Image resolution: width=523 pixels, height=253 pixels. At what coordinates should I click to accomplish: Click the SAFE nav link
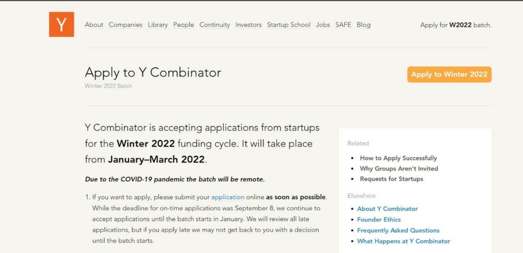pyautogui.click(x=343, y=24)
